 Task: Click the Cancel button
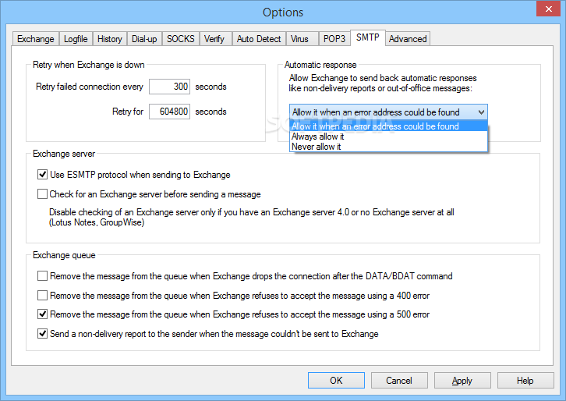pos(399,381)
